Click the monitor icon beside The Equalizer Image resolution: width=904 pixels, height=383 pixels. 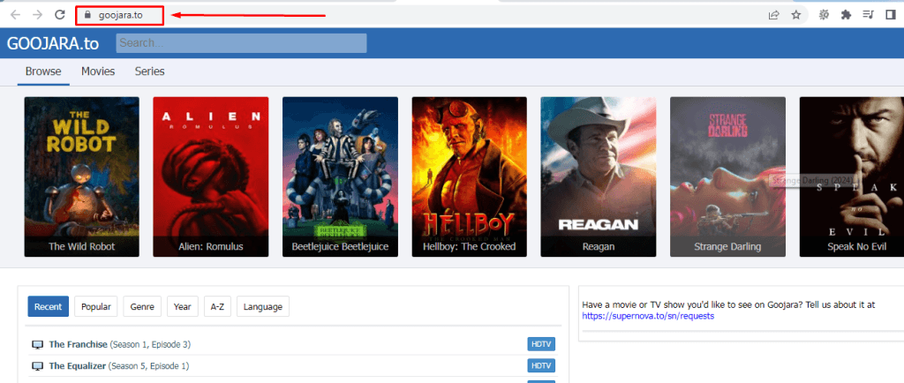[x=37, y=366]
